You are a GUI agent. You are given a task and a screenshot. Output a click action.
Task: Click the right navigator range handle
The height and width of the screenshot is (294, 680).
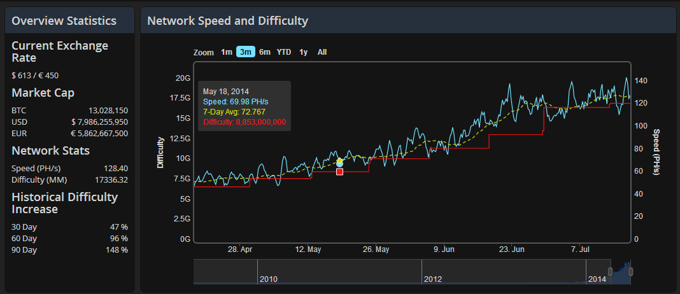click(631, 272)
